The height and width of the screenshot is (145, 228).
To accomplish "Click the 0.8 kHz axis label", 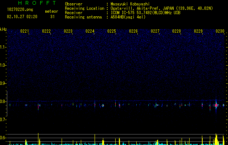I will tap(3, 101).
